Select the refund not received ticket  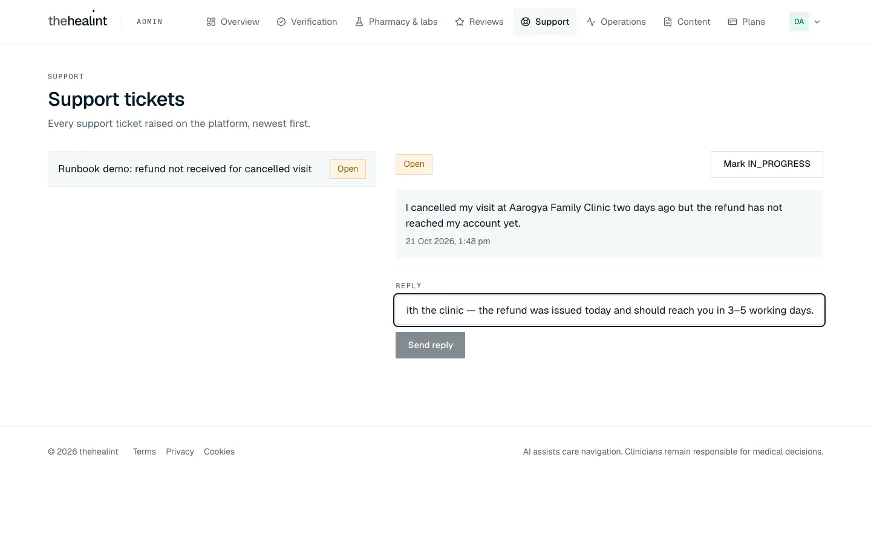(212, 169)
